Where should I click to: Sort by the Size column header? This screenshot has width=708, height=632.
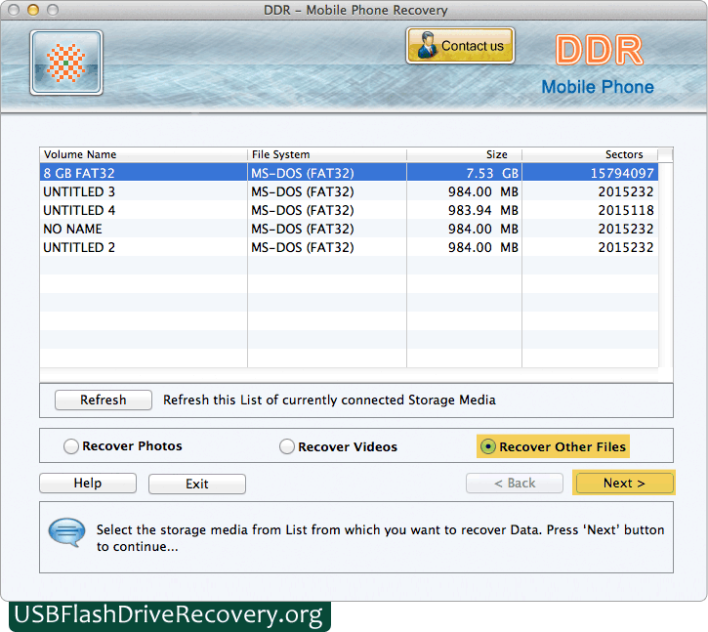click(x=464, y=154)
